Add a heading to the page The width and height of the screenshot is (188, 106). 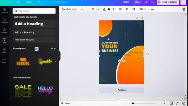click(34, 24)
